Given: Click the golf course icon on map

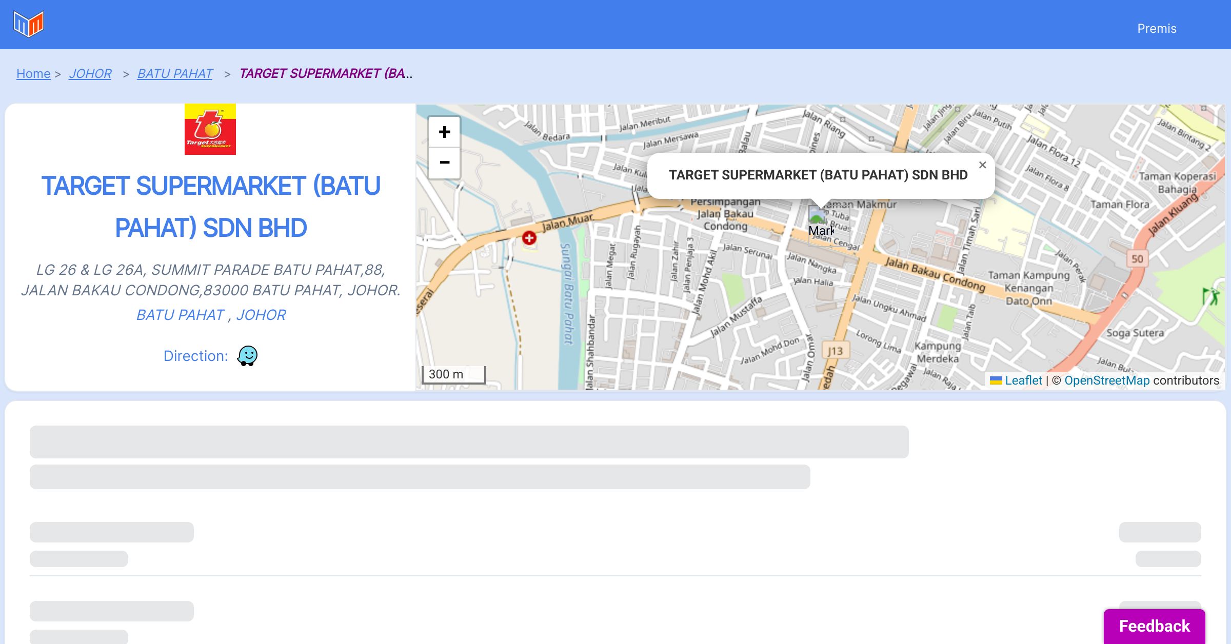Looking at the screenshot, I should [x=1211, y=296].
